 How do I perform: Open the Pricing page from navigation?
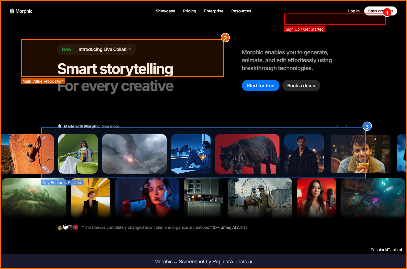[189, 11]
